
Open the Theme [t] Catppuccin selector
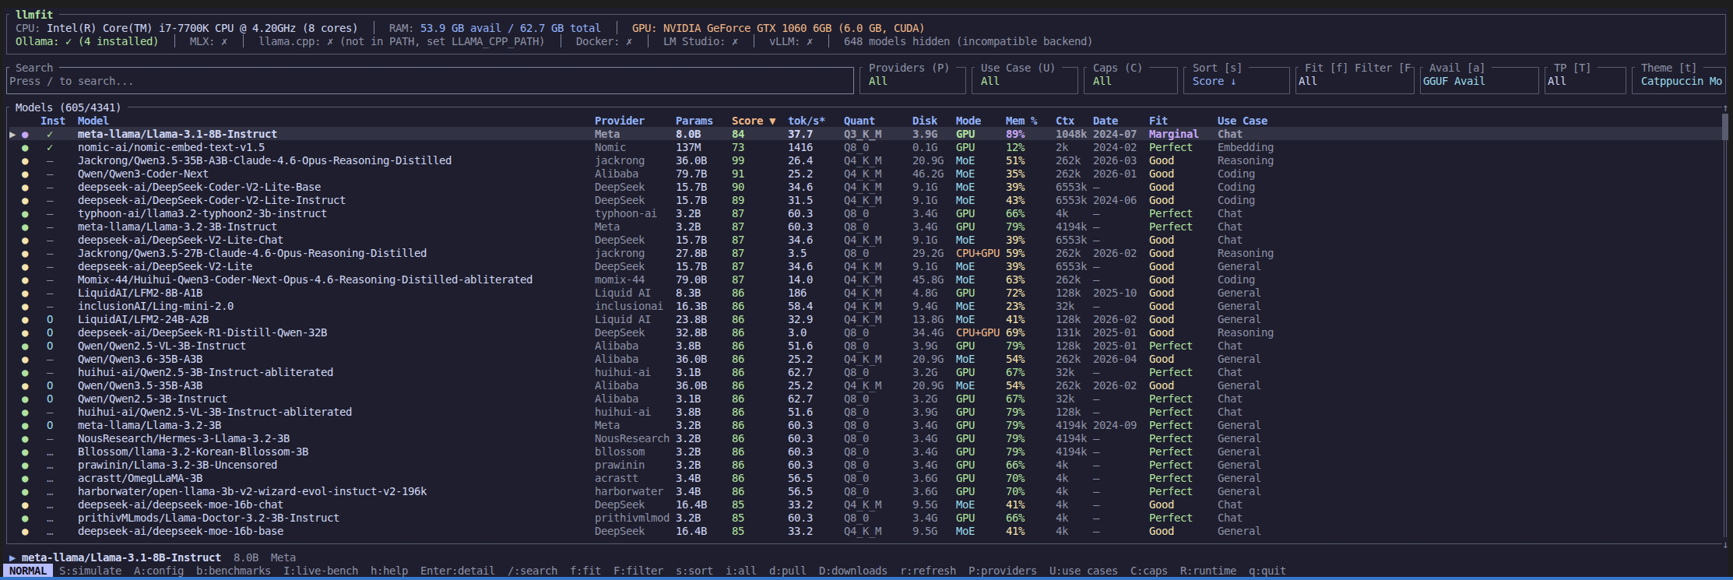(x=1679, y=81)
